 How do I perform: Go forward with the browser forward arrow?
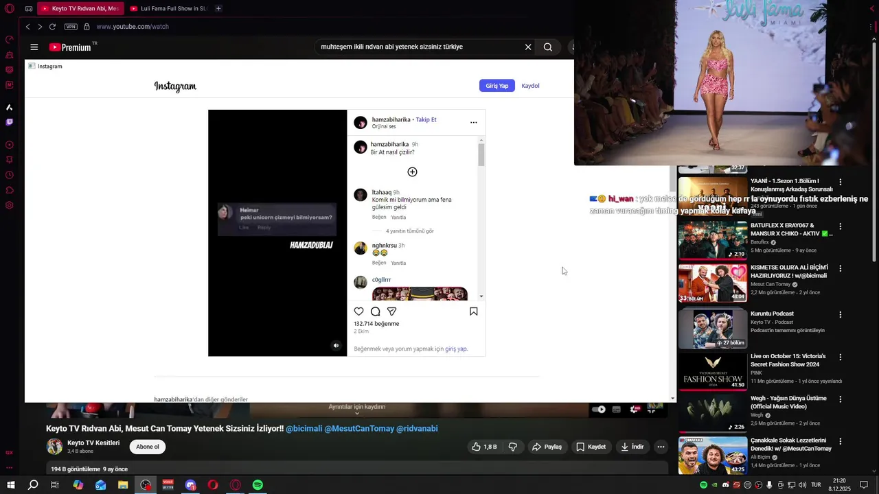pyautogui.click(x=40, y=27)
